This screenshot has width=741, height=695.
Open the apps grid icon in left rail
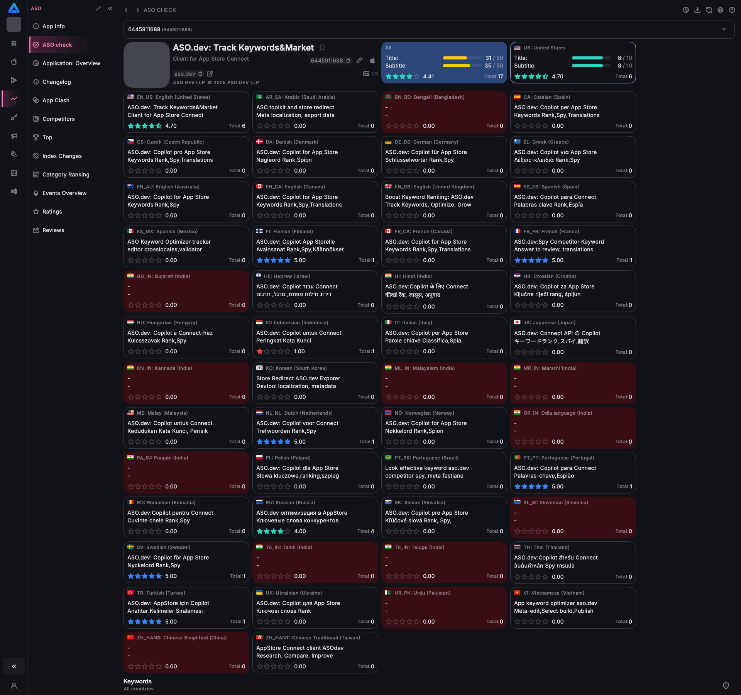[x=14, y=43]
